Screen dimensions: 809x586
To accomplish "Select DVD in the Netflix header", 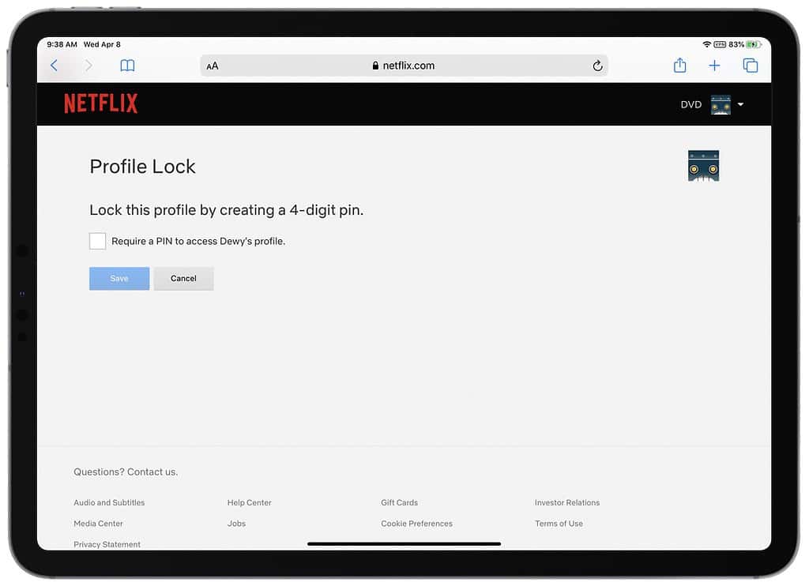I will pyautogui.click(x=689, y=103).
